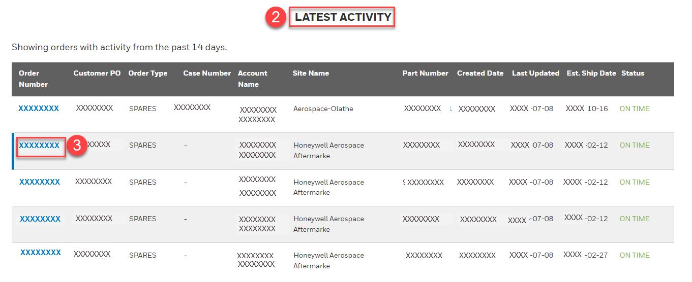
Task: Open the order number link in the 02-27 ship date row
Action: click(41, 253)
